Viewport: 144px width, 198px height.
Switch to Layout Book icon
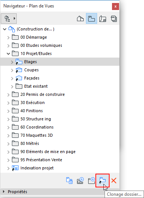point(103,19)
